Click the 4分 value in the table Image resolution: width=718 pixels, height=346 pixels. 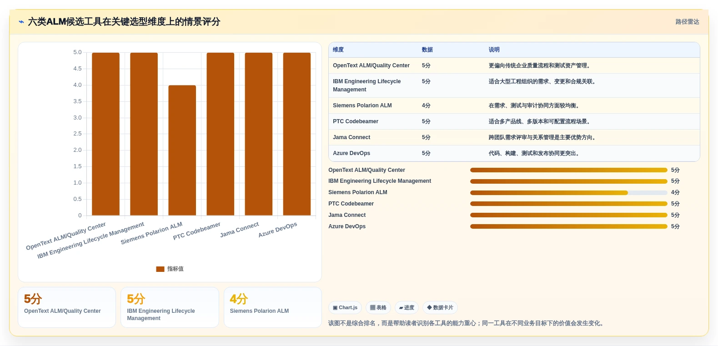click(426, 105)
